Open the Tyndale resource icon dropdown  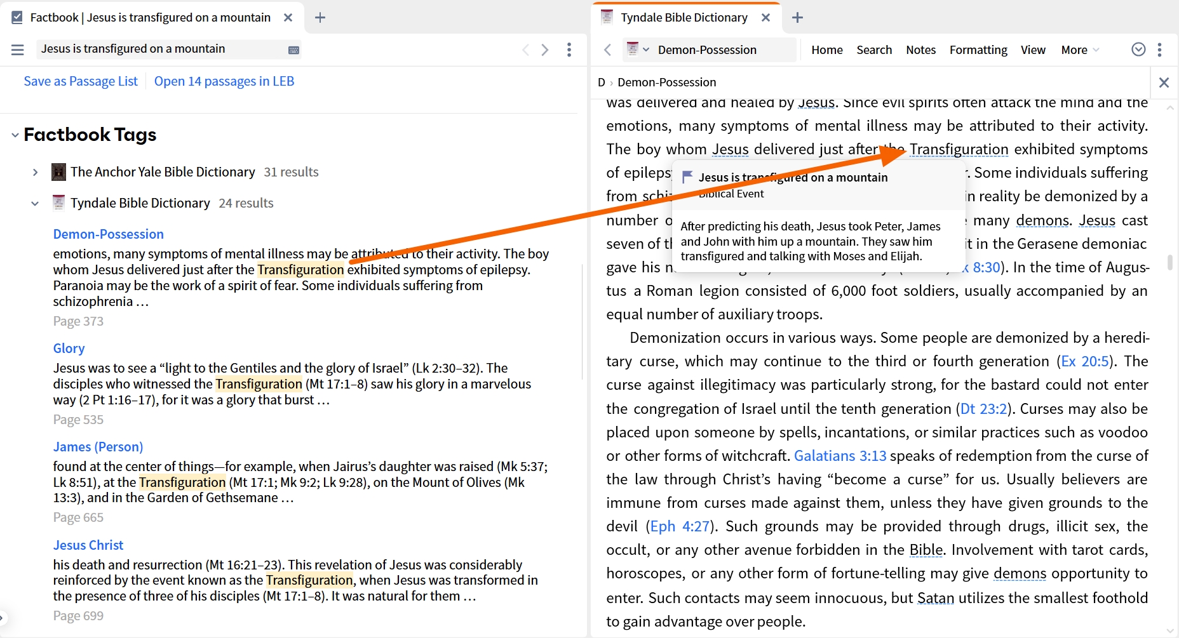[x=638, y=50]
